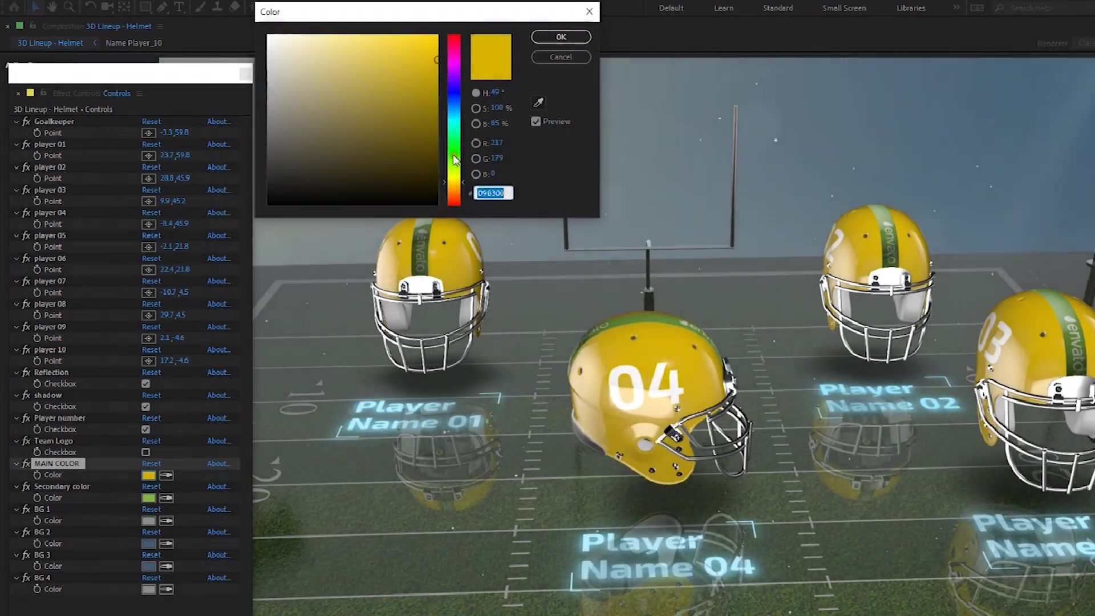1095x616 pixels.
Task: Enable the Team Logo checkbox
Action: 146,452
